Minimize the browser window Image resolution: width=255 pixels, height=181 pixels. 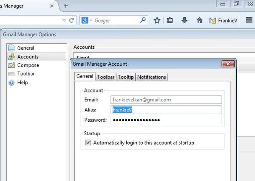[223, 4]
